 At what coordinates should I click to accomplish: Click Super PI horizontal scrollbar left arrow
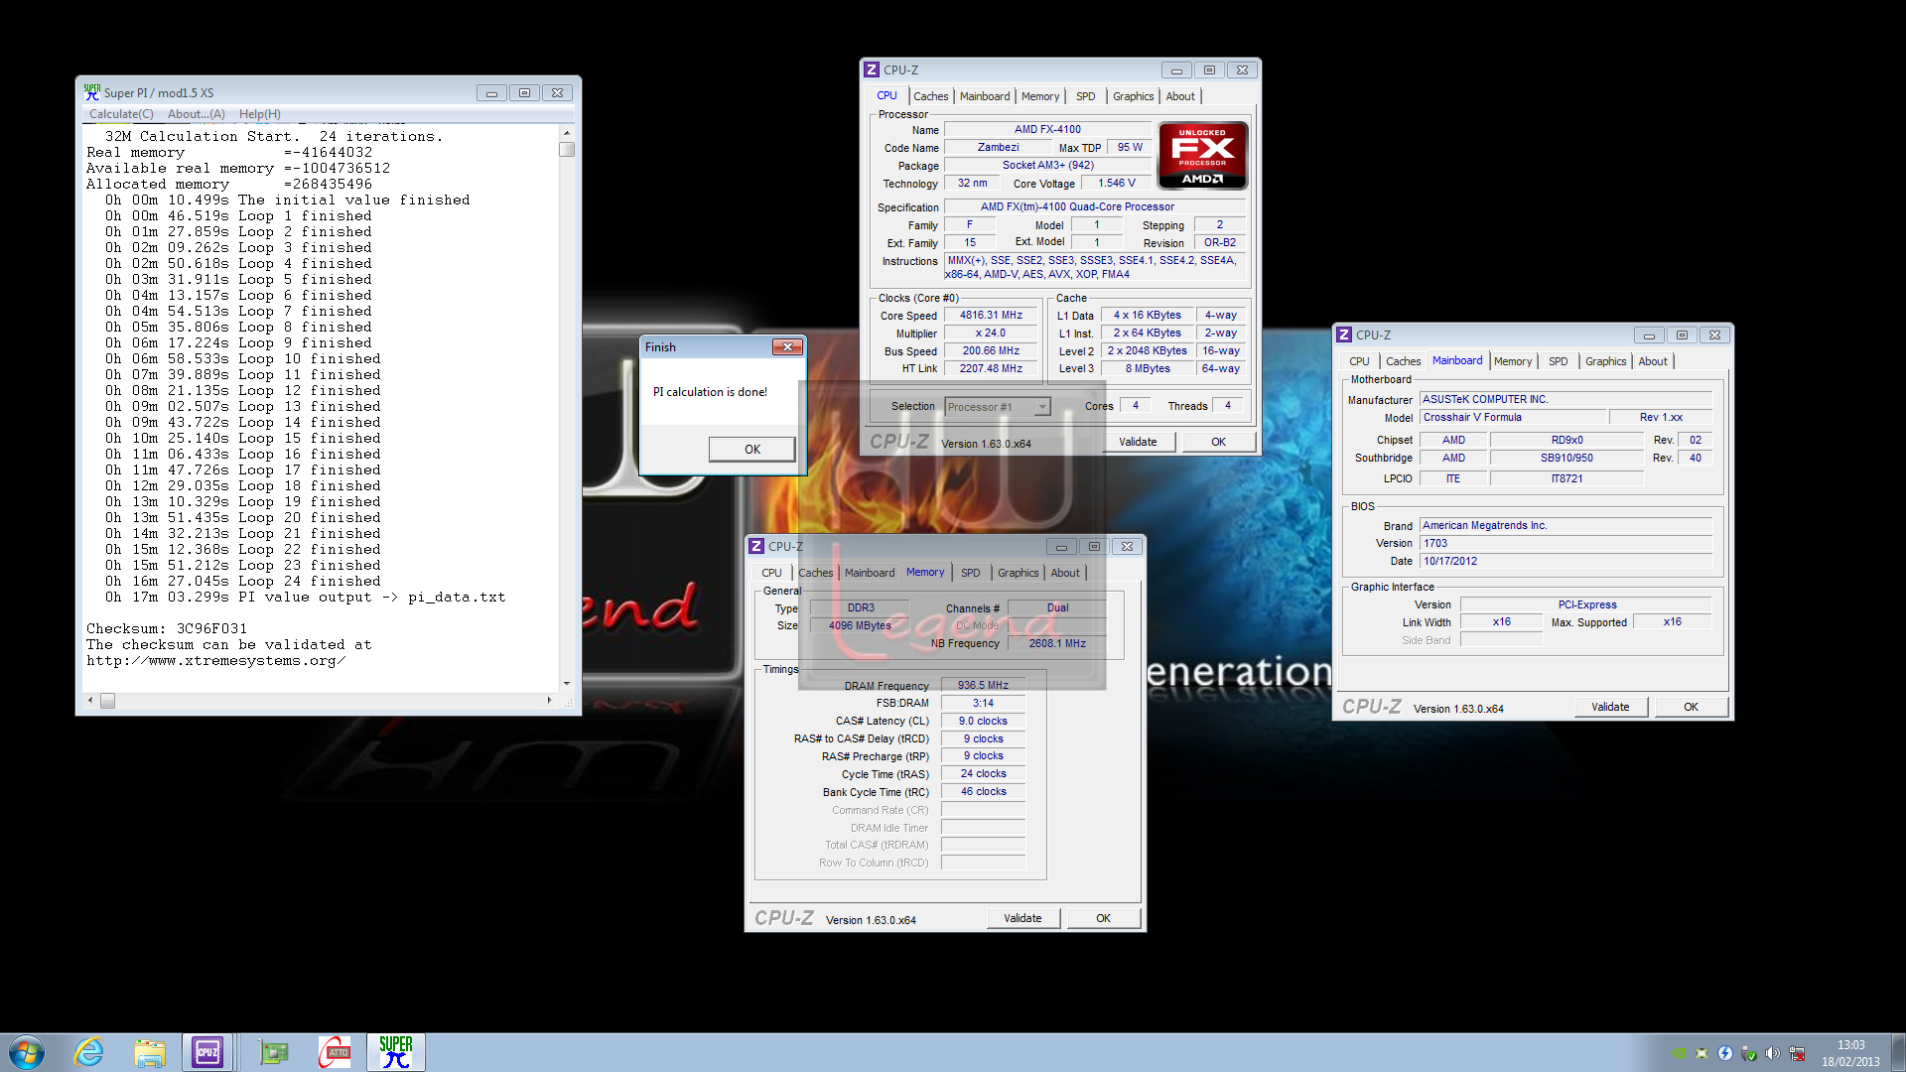[x=90, y=701]
